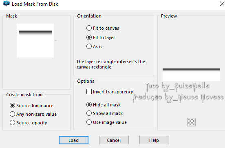The image size is (225, 148).
Task: Close the Load Mask From Disk dialog
Action: point(222,4)
